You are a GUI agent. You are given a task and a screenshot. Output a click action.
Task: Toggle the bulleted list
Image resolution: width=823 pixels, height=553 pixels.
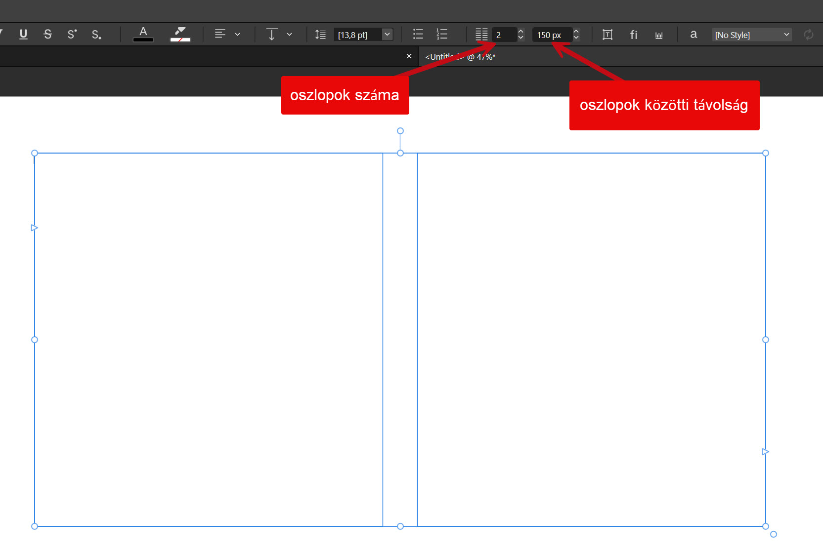click(418, 34)
